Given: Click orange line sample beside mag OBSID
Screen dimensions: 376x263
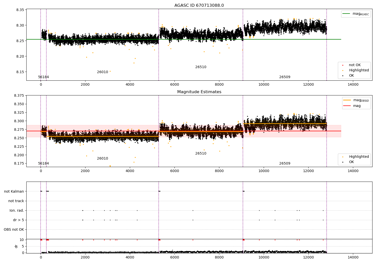Looking at the screenshot, I should (x=347, y=100).
